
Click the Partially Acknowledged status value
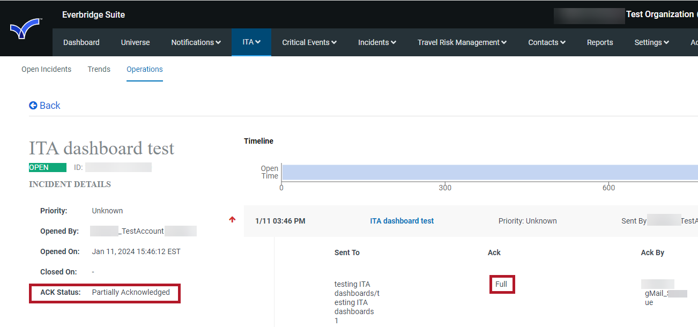click(x=131, y=292)
